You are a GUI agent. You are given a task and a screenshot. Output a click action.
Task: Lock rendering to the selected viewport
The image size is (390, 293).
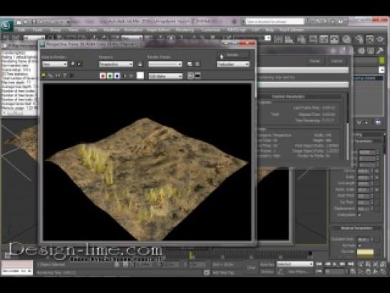coord(140,64)
